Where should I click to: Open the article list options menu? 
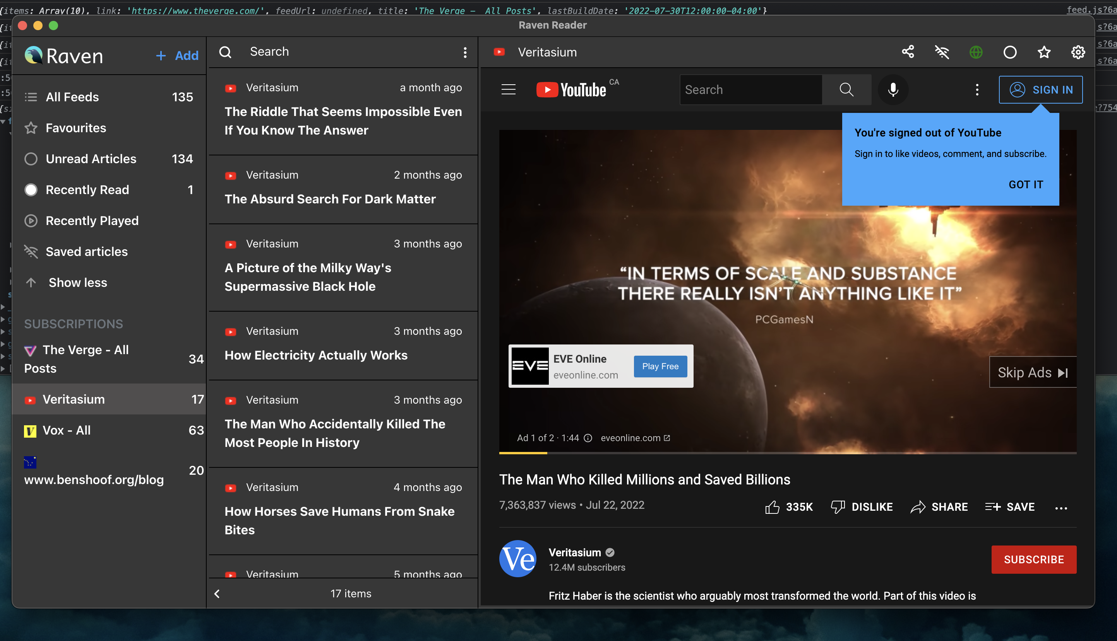pos(465,52)
